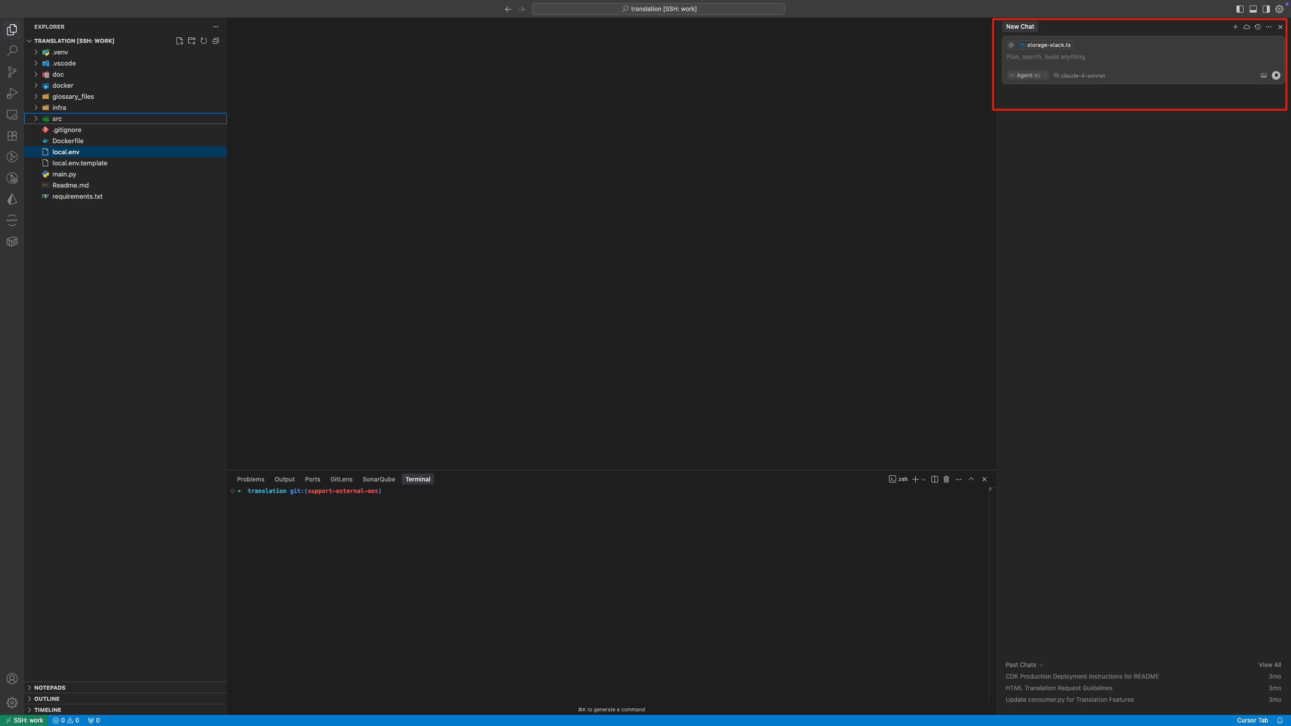Kill terminal with trash icon
Viewport: 1291px width, 726px height.
946,479
